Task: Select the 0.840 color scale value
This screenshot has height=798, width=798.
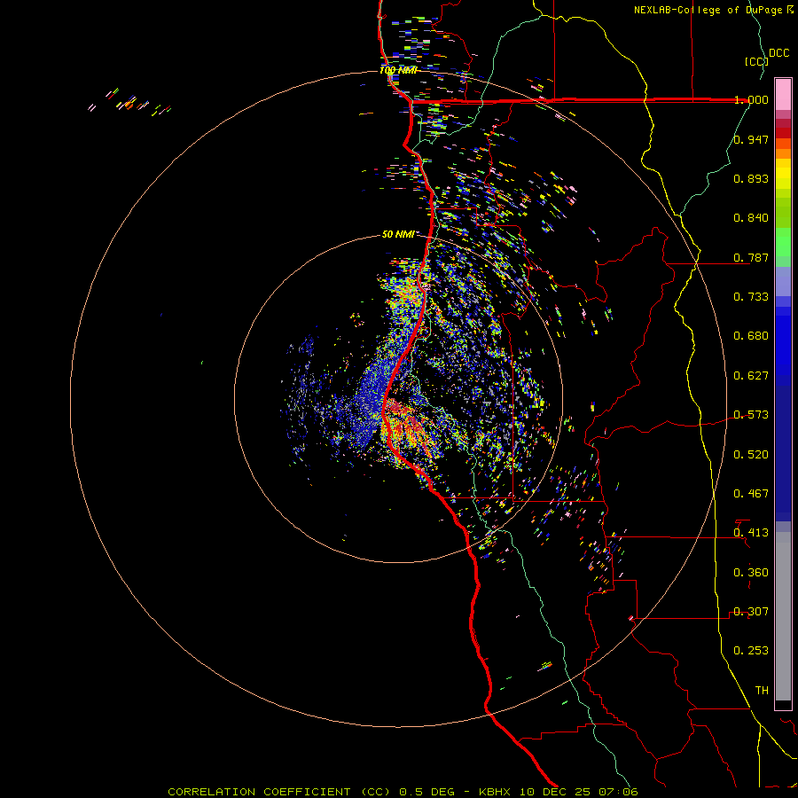Action: [x=751, y=218]
